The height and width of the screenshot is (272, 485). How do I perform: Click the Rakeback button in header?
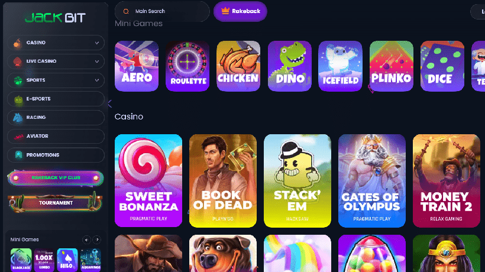pos(240,11)
